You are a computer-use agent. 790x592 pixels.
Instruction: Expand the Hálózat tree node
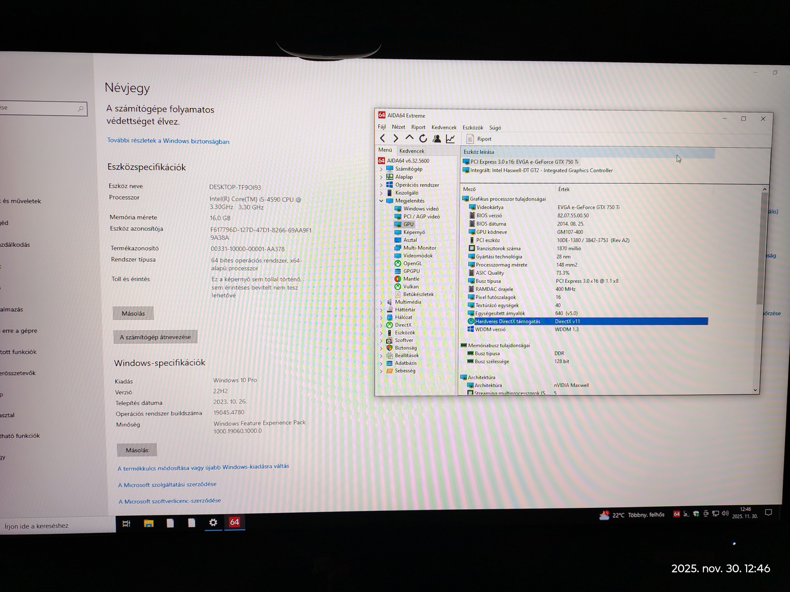point(381,317)
